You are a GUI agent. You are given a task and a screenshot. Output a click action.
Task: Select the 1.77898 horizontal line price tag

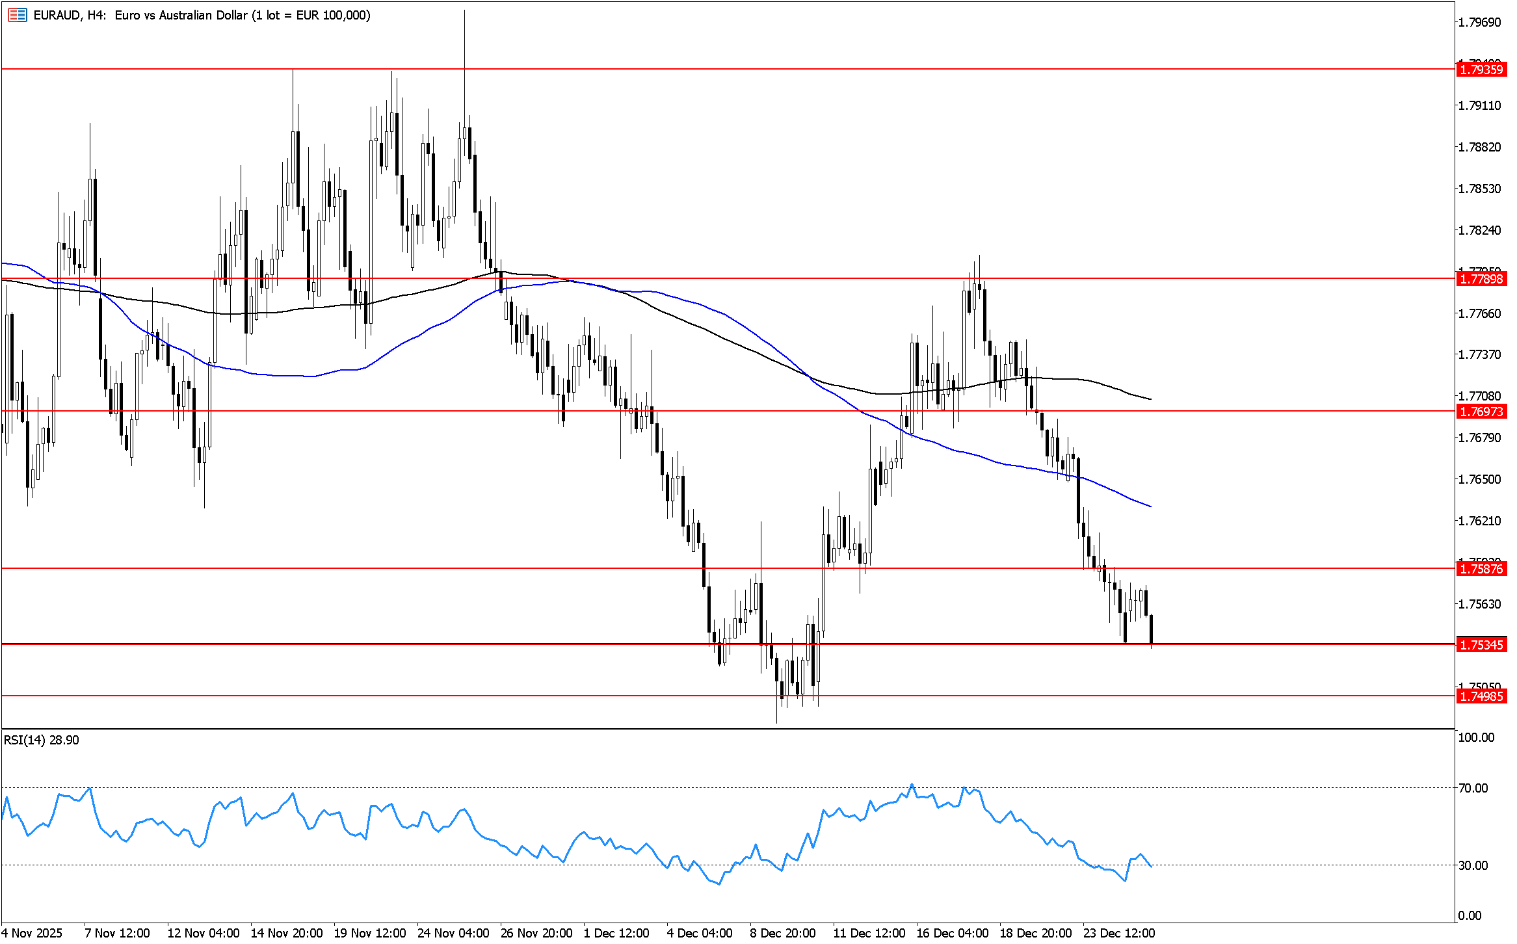coord(1481,279)
